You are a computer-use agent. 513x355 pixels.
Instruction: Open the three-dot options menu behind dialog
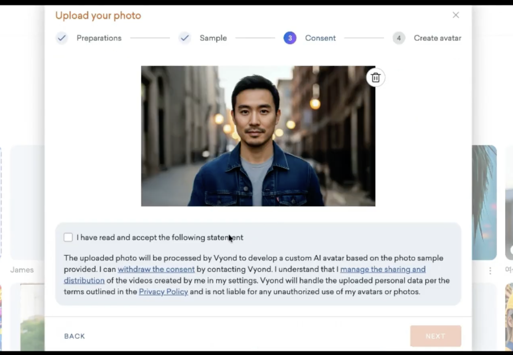(x=490, y=270)
